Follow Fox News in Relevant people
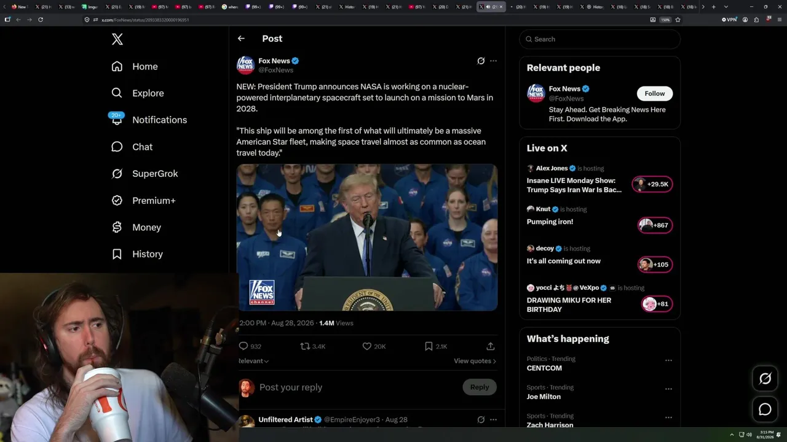 (655, 93)
